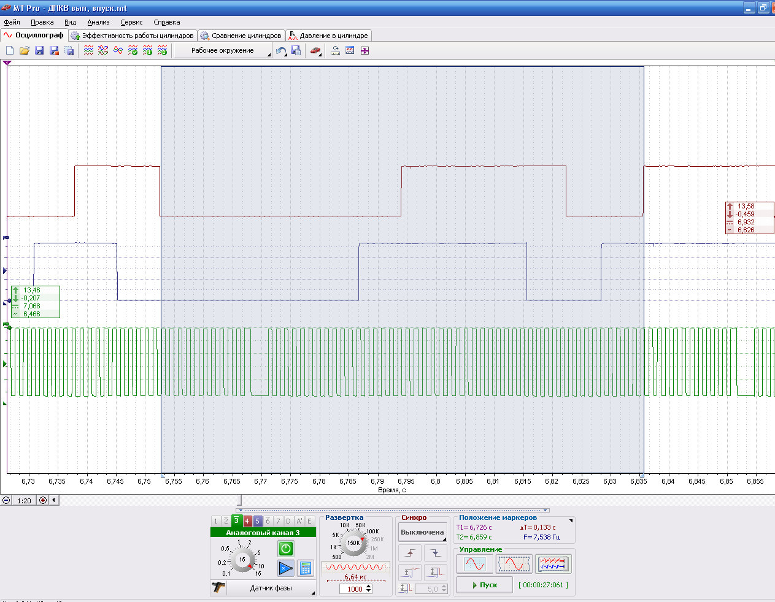
Task: Toggle channel 3 green power button
Action: 285,549
